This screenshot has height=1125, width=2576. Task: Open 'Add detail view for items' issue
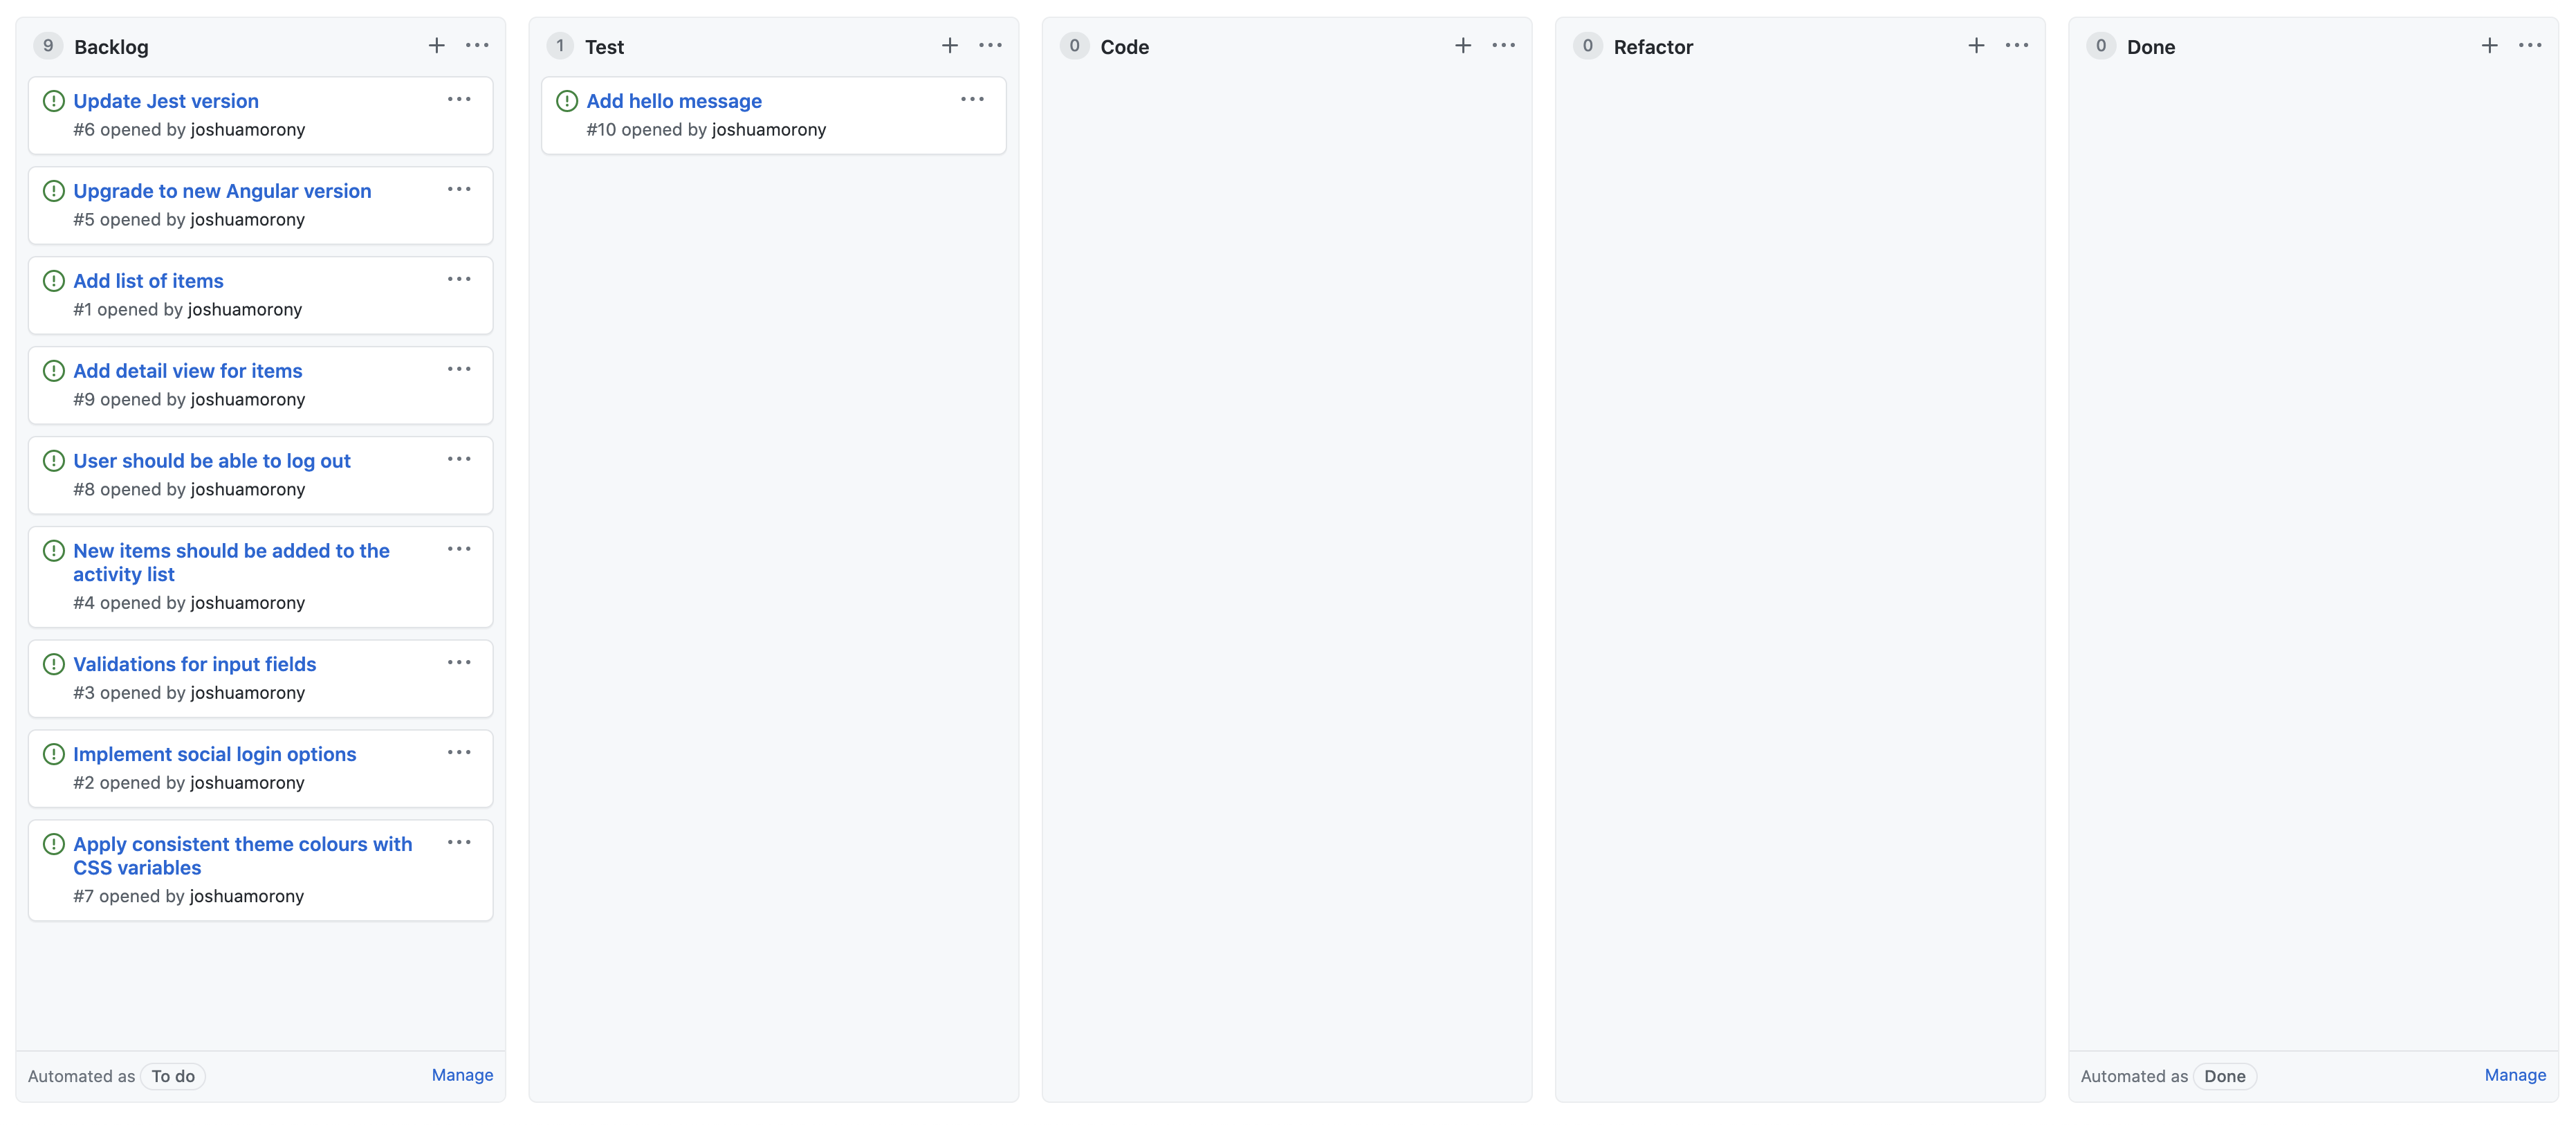pos(187,371)
